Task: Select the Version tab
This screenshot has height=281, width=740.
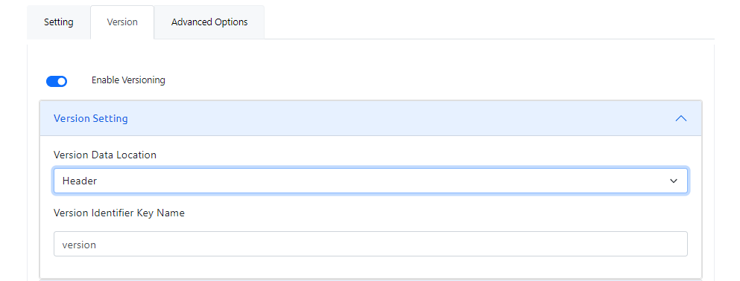Action: point(122,22)
